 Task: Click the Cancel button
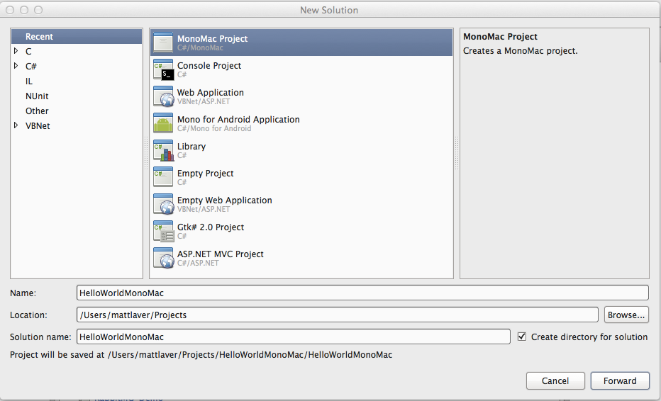[x=555, y=380]
